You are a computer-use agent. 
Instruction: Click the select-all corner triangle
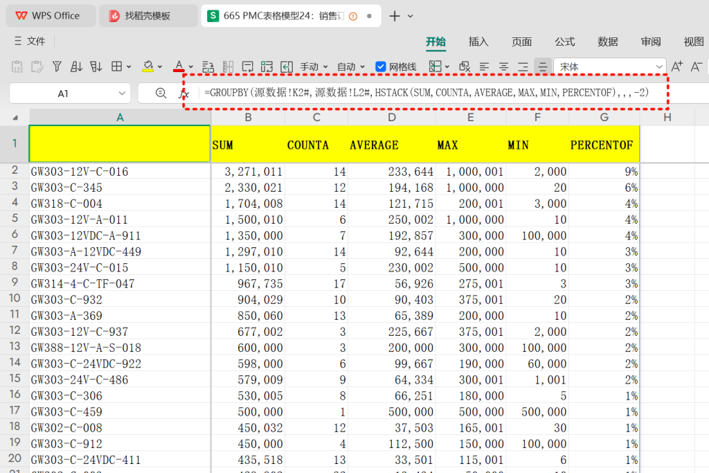point(15,118)
